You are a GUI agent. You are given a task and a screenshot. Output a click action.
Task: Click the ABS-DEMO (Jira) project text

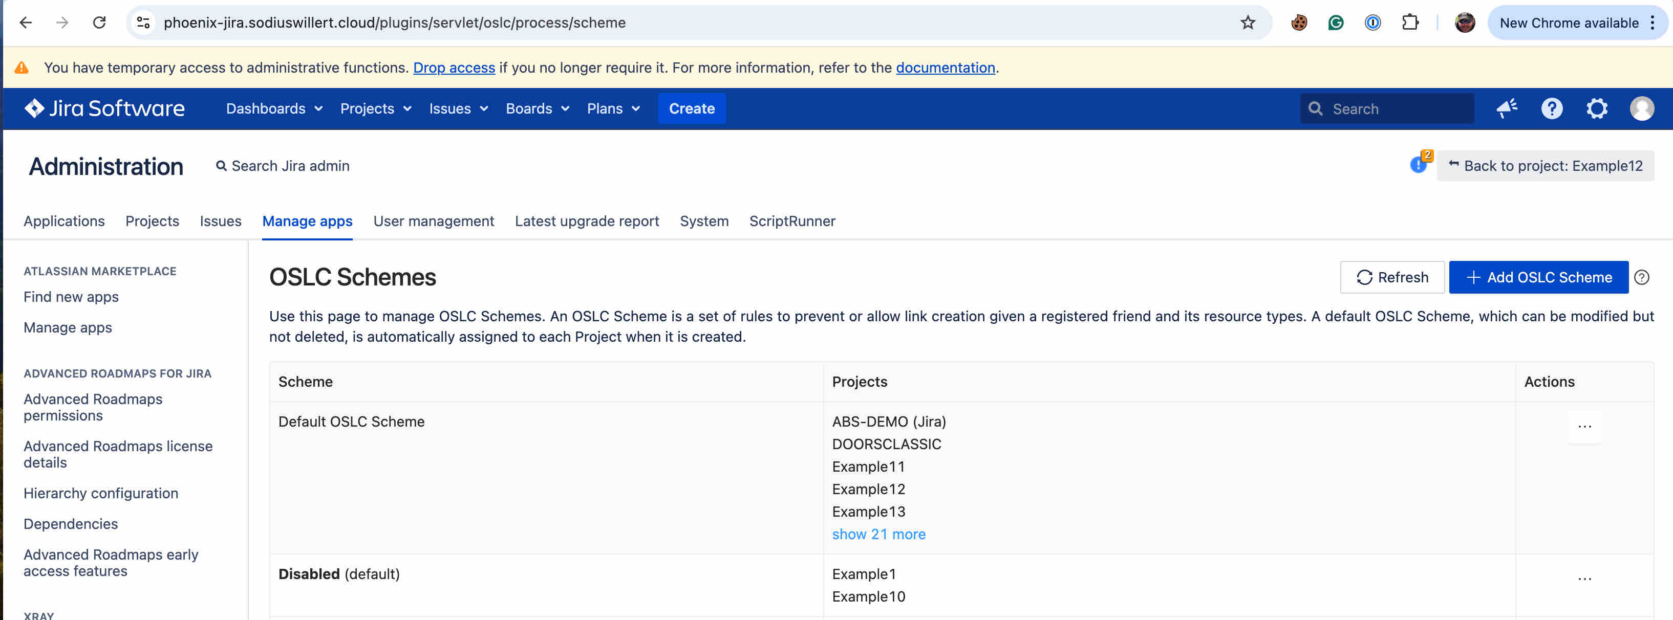tap(889, 422)
